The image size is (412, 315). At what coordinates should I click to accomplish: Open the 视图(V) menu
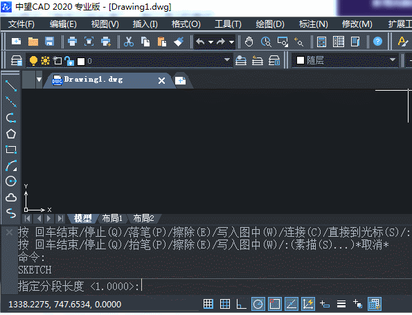pyautogui.click(x=105, y=24)
